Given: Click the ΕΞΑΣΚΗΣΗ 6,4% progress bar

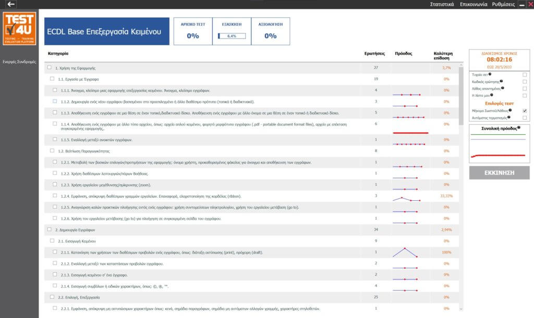Looking at the screenshot, I should point(232,36).
